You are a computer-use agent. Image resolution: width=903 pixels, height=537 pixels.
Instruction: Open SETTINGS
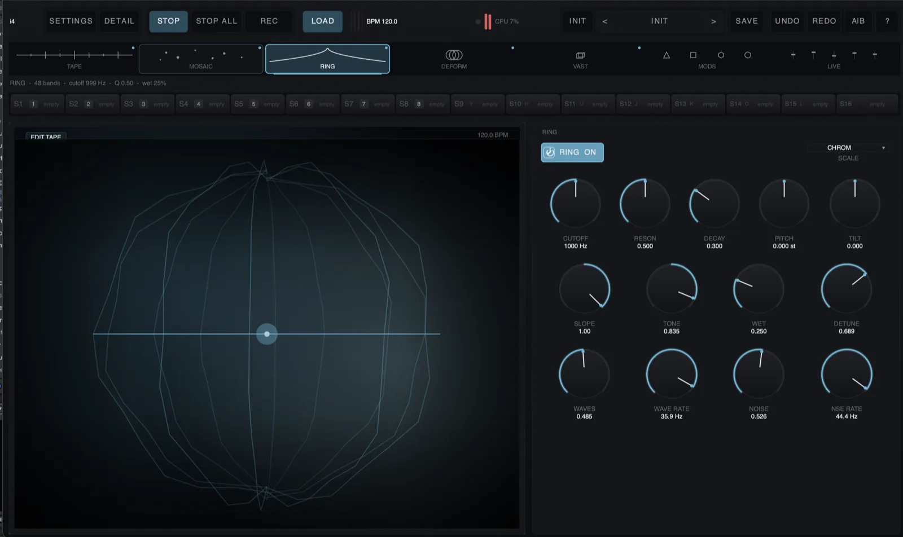(71, 21)
